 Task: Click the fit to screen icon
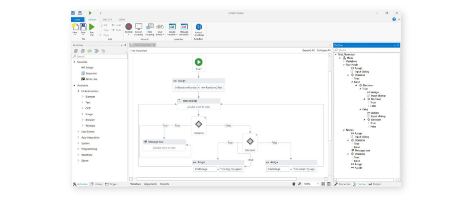(x=323, y=184)
